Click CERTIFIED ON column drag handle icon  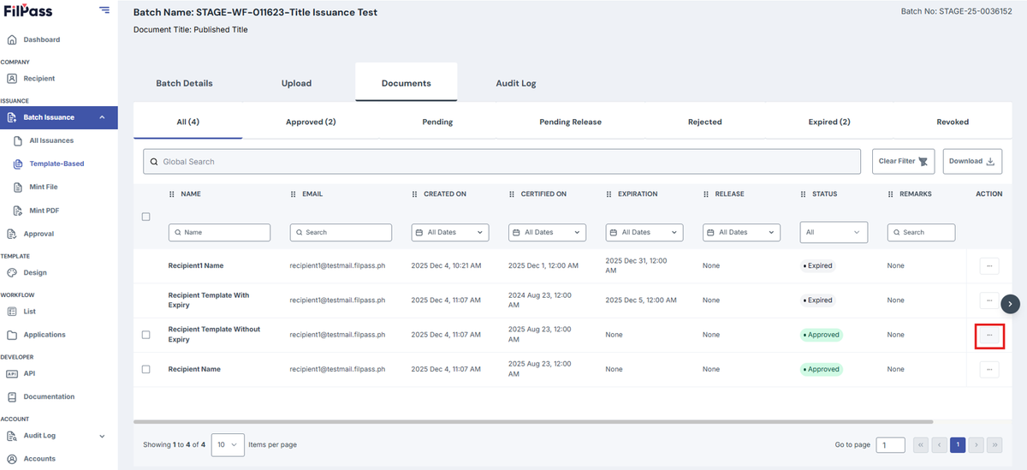513,194
